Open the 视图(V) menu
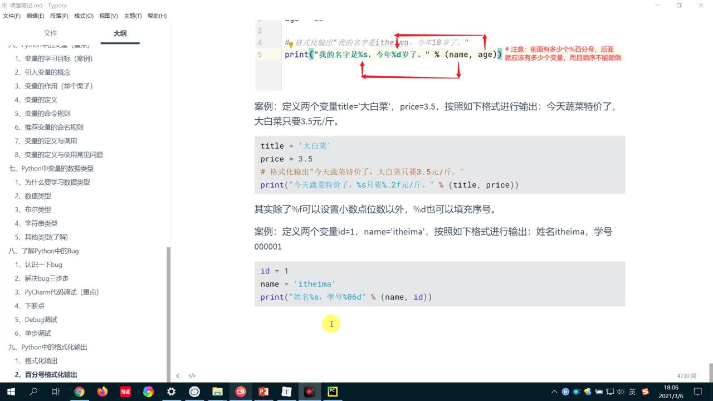 [x=108, y=16]
